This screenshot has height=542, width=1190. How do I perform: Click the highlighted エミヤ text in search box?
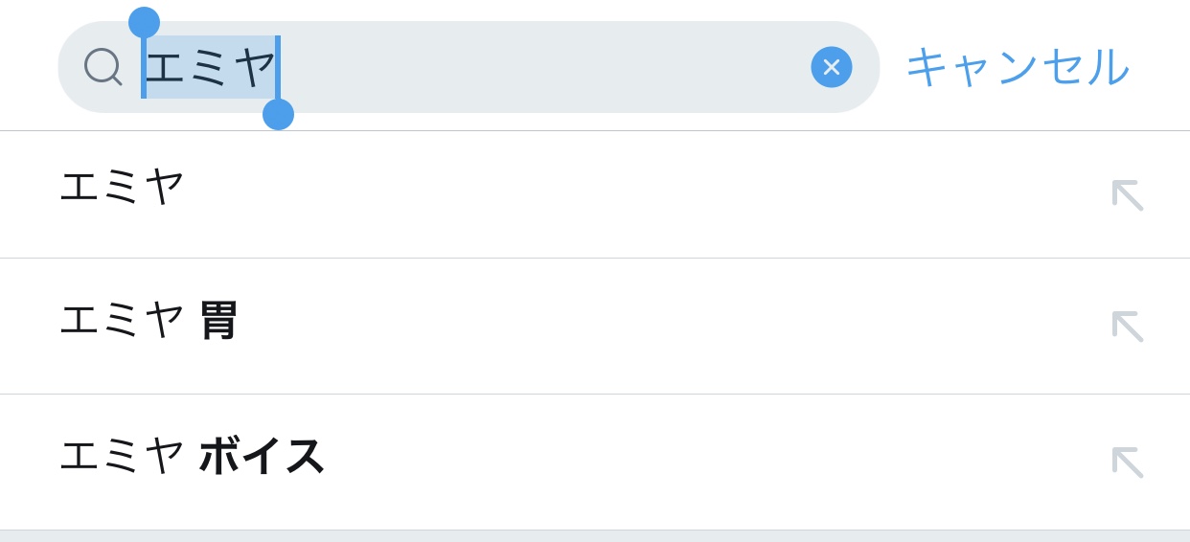pos(211,67)
